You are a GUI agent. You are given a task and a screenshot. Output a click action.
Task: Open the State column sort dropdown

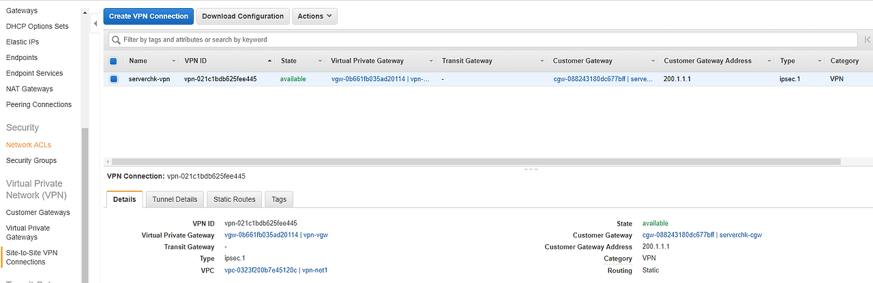320,61
